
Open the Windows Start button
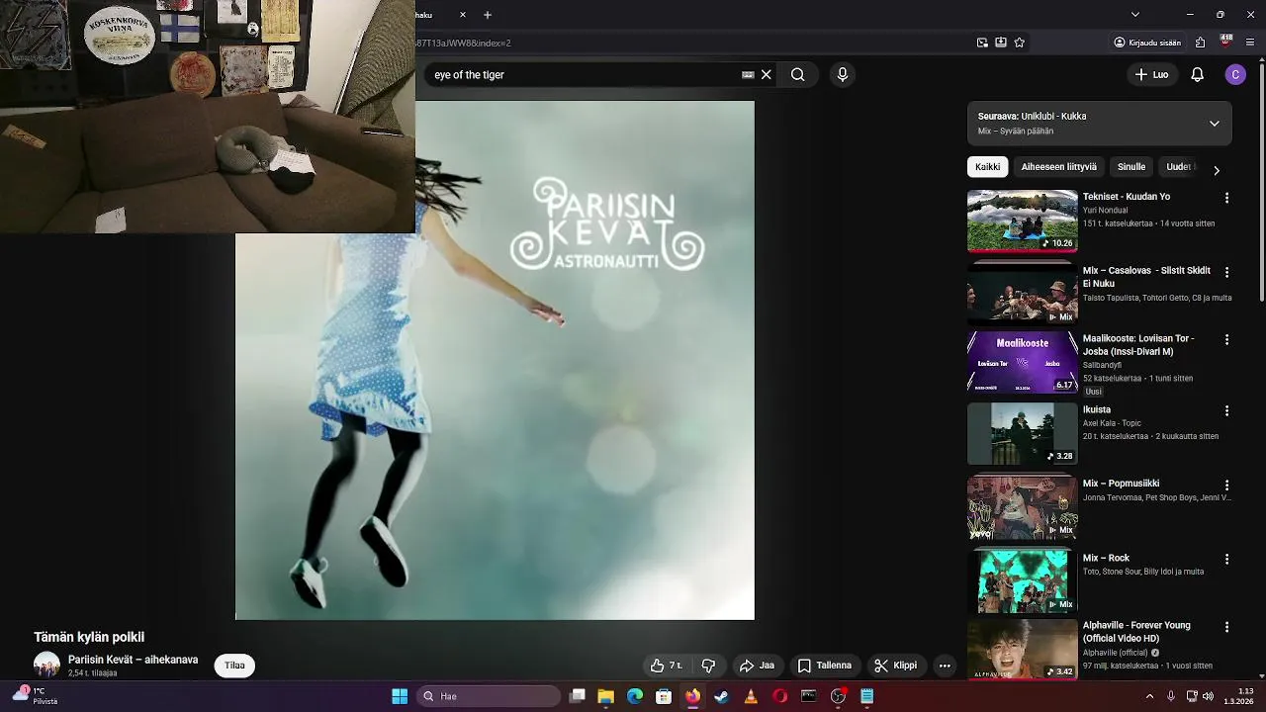(400, 696)
